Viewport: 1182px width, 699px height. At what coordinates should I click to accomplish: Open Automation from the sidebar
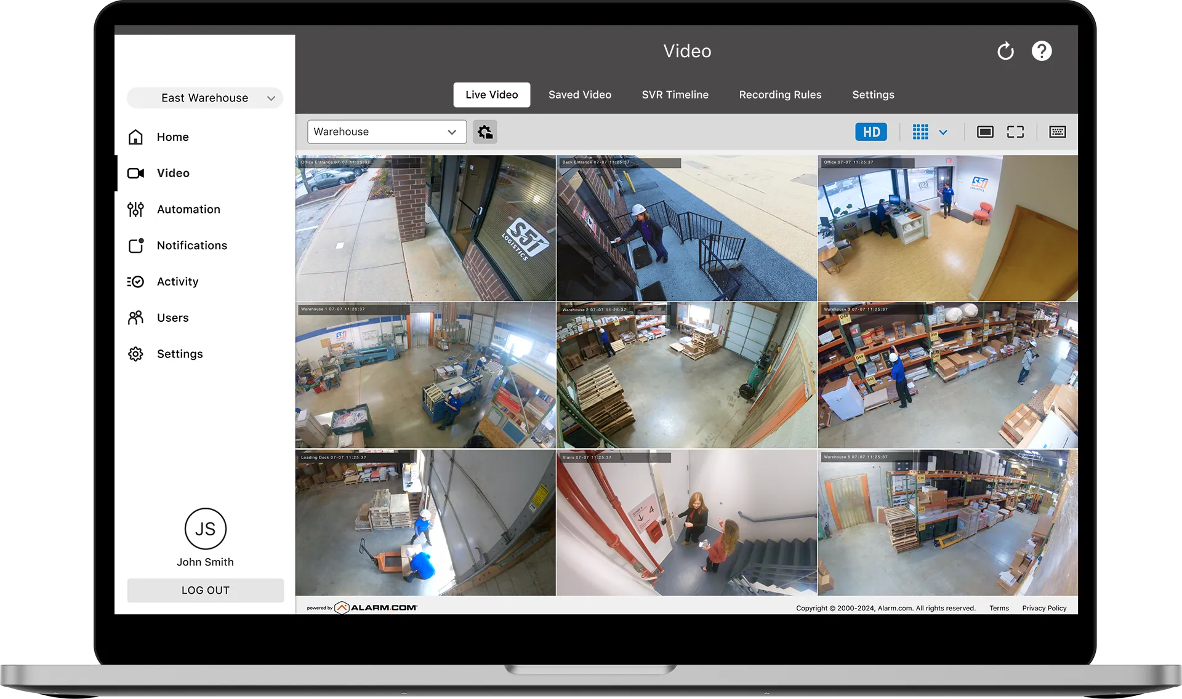click(x=188, y=209)
